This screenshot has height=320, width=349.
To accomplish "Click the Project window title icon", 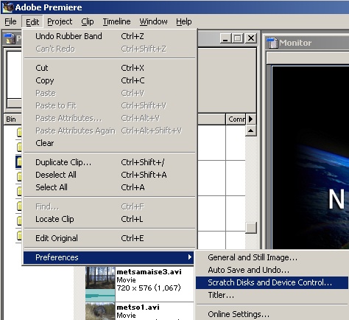I will [10, 38].
